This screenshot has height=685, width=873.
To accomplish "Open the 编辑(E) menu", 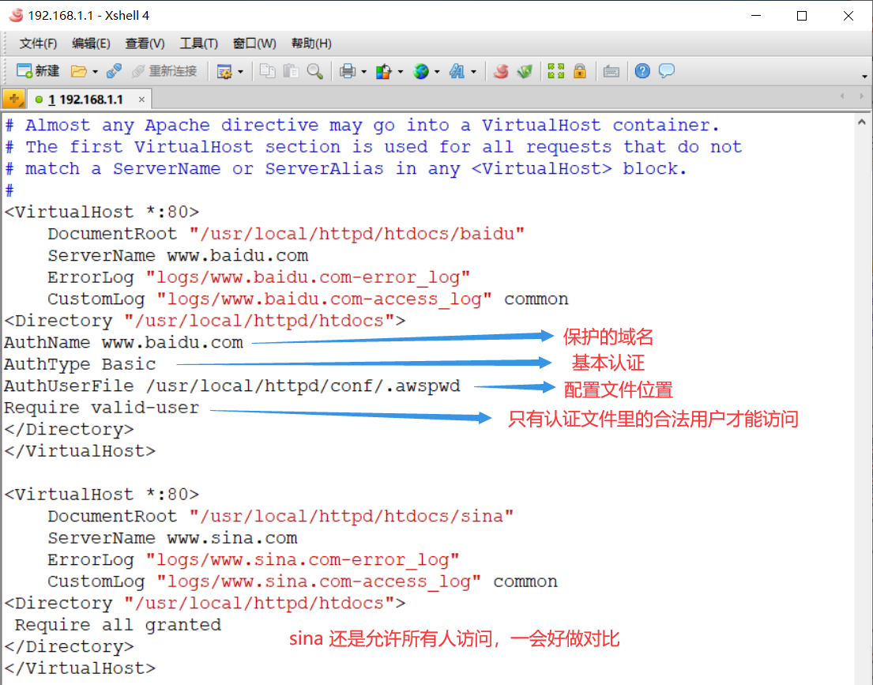I will pos(91,43).
